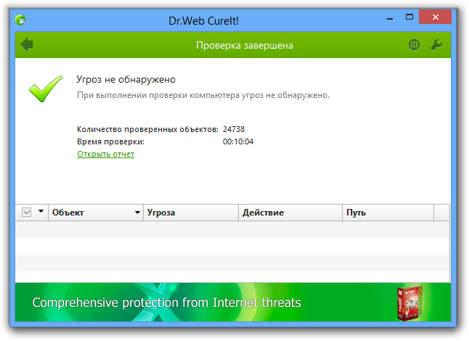This screenshot has width=469, height=341.
Task: Click the Comprehensive protection banner
Action: [233, 302]
